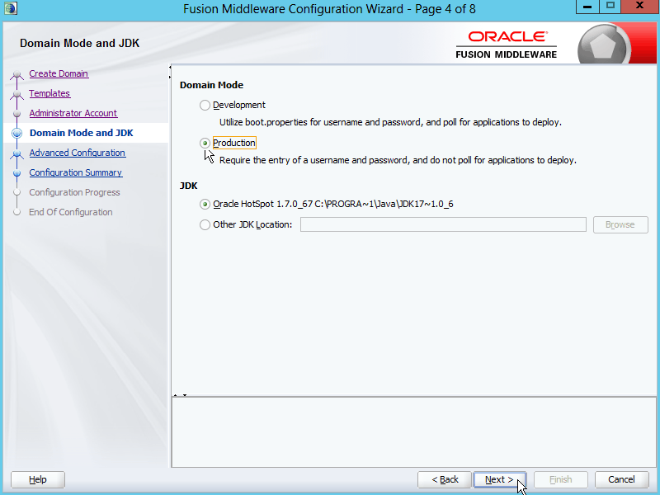Image resolution: width=660 pixels, height=495 pixels.
Task: Collapse the message pane using splitter arrows
Action: (185, 395)
